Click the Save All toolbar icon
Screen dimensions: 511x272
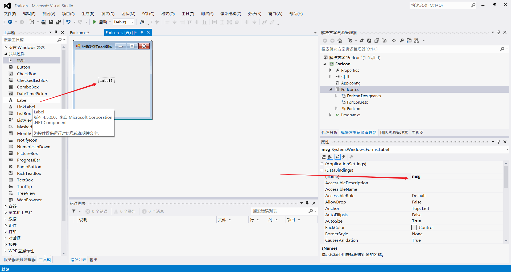(x=58, y=22)
